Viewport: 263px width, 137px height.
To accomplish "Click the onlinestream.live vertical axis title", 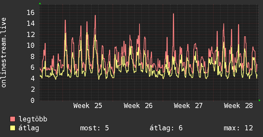I will (4, 53).
